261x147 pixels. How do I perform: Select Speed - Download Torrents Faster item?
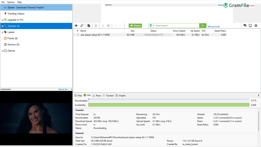coord(36,7)
